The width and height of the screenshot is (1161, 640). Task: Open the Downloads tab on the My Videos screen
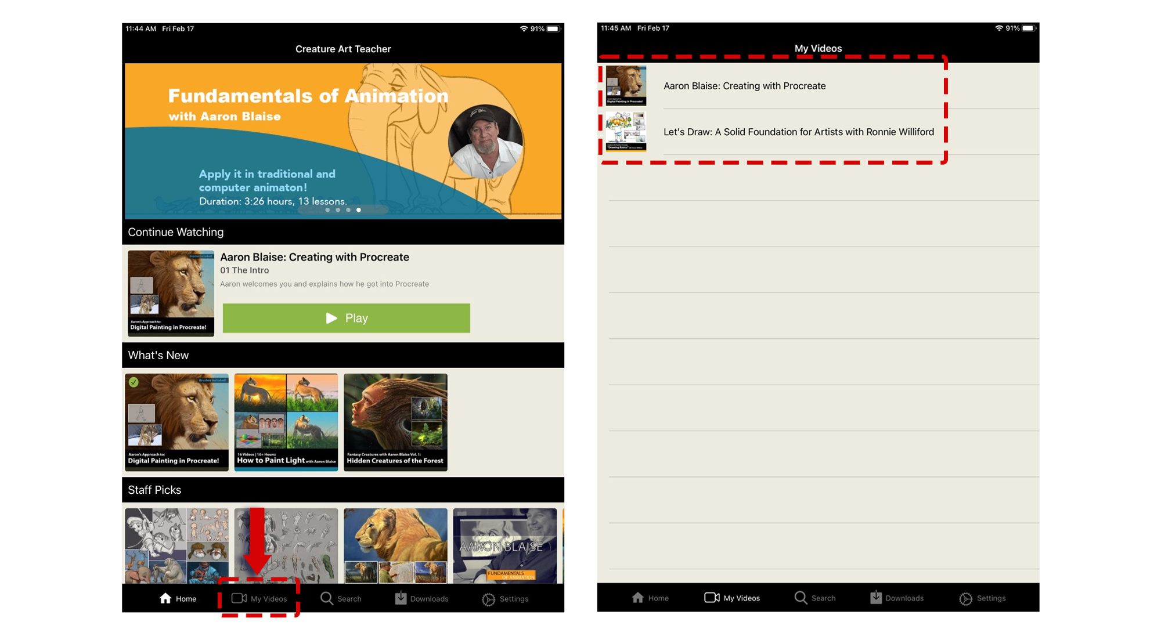point(897,598)
